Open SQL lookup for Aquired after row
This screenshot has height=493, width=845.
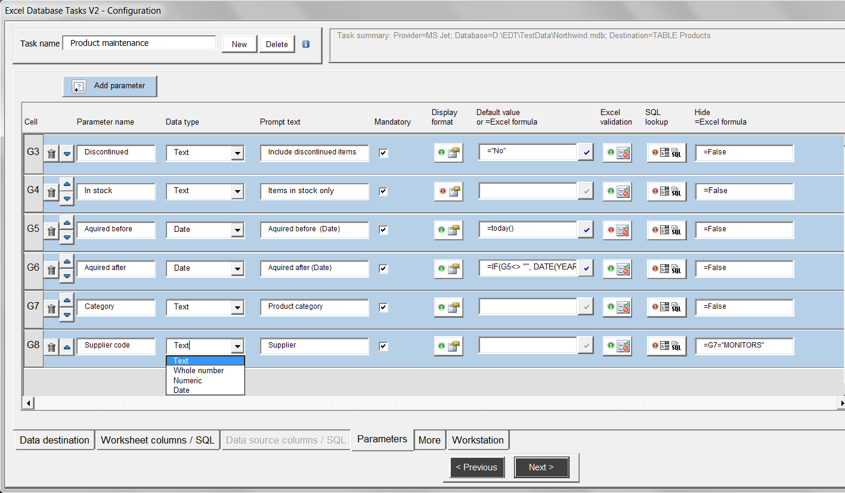click(667, 269)
